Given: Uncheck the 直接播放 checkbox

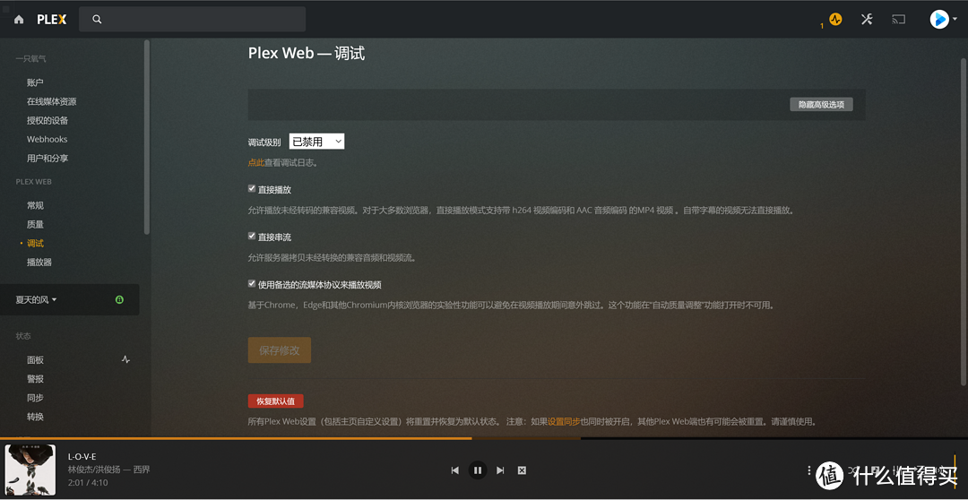Looking at the screenshot, I should tap(252, 188).
